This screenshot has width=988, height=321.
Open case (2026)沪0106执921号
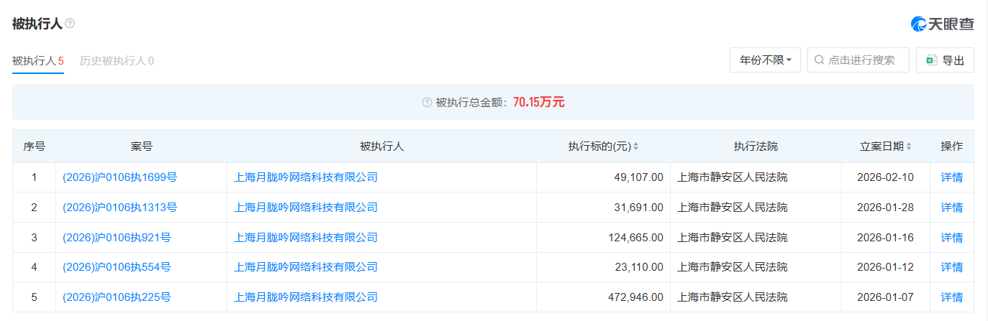tap(117, 238)
